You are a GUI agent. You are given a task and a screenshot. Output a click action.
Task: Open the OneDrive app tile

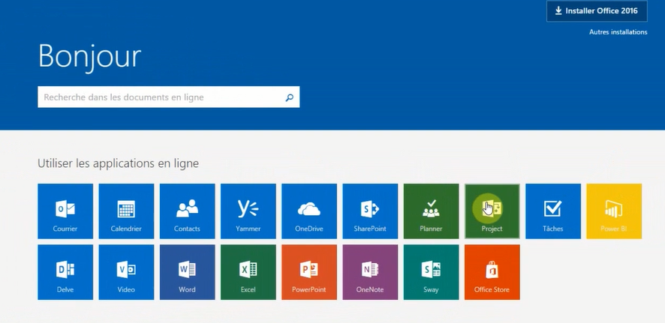point(309,211)
